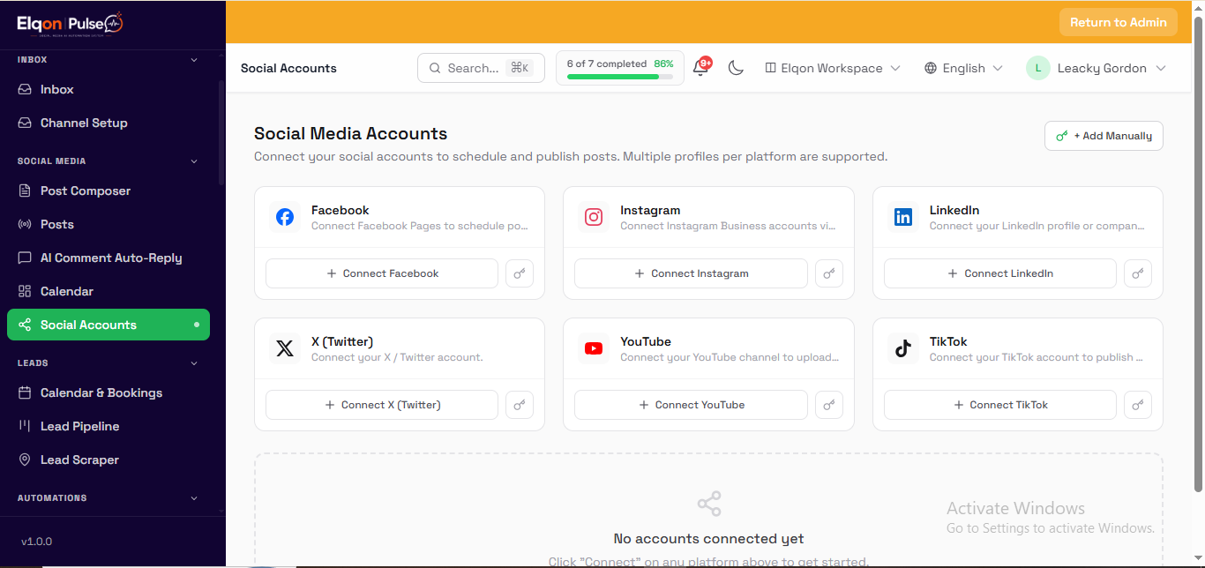Click the Channel Setup icon in sidebar
Viewport: 1205px width, 568px height.
pos(25,123)
